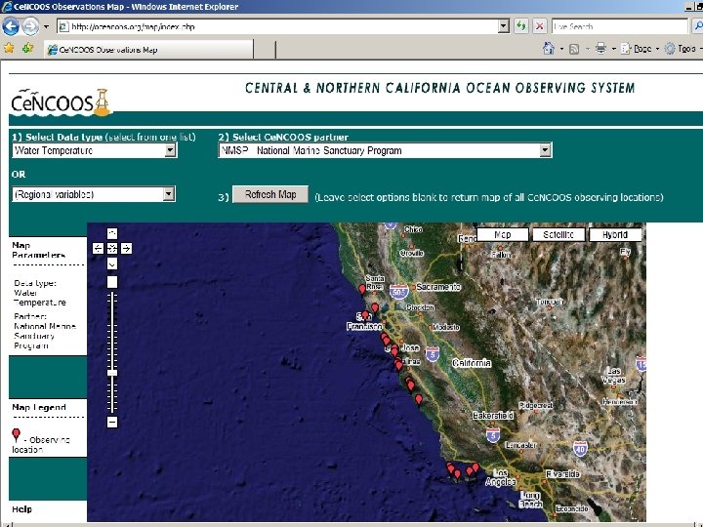This screenshot has width=703, height=527.
Task: Click the red marker north of San Francisco
Action: coord(375,307)
